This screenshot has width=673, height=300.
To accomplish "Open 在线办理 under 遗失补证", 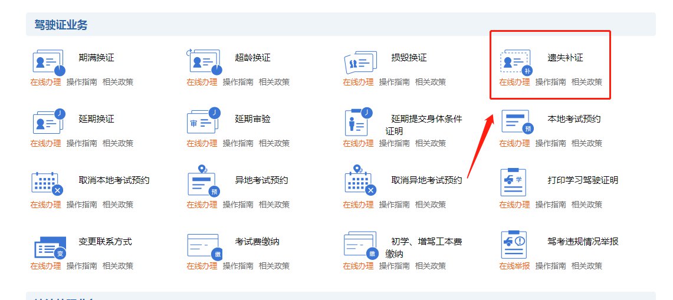I will pyautogui.click(x=514, y=82).
